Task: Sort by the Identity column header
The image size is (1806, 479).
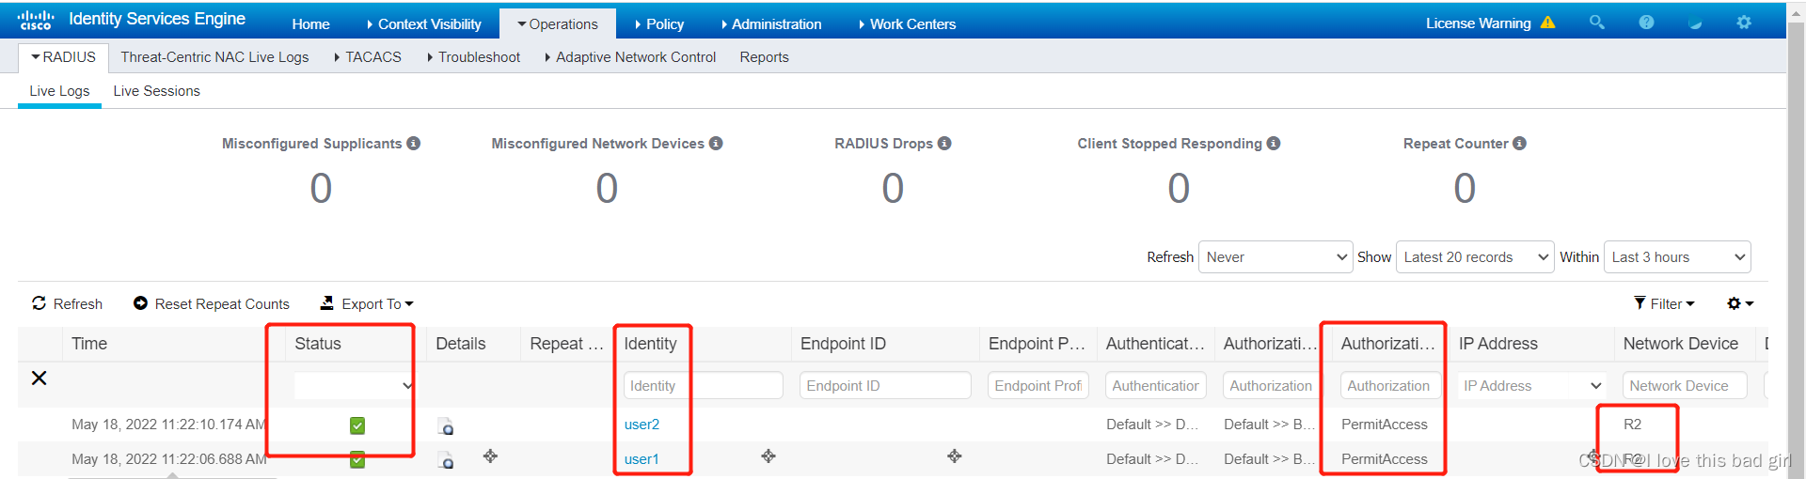Action: coord(650,344)
